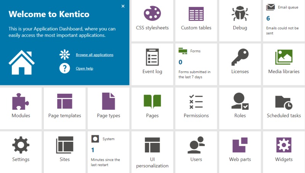Open the Sites layout icon
Image resolution: width=305 pixels, height=173 pixels.
64,145
